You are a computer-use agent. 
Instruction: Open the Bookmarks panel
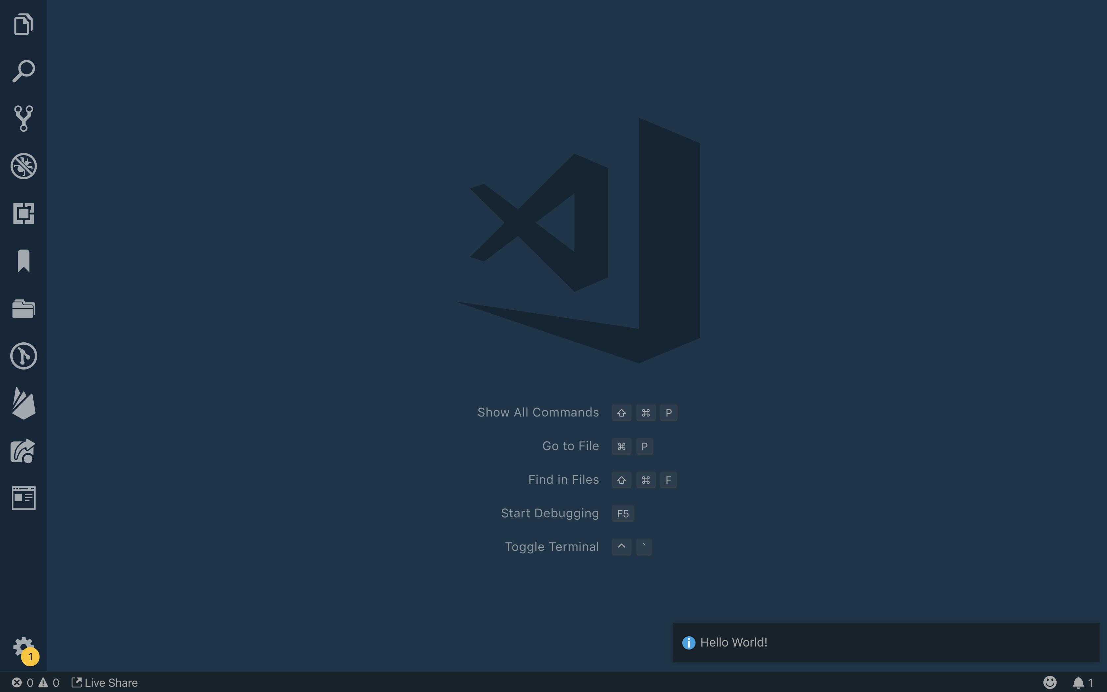pyautogui.click(x=23, y=261)
